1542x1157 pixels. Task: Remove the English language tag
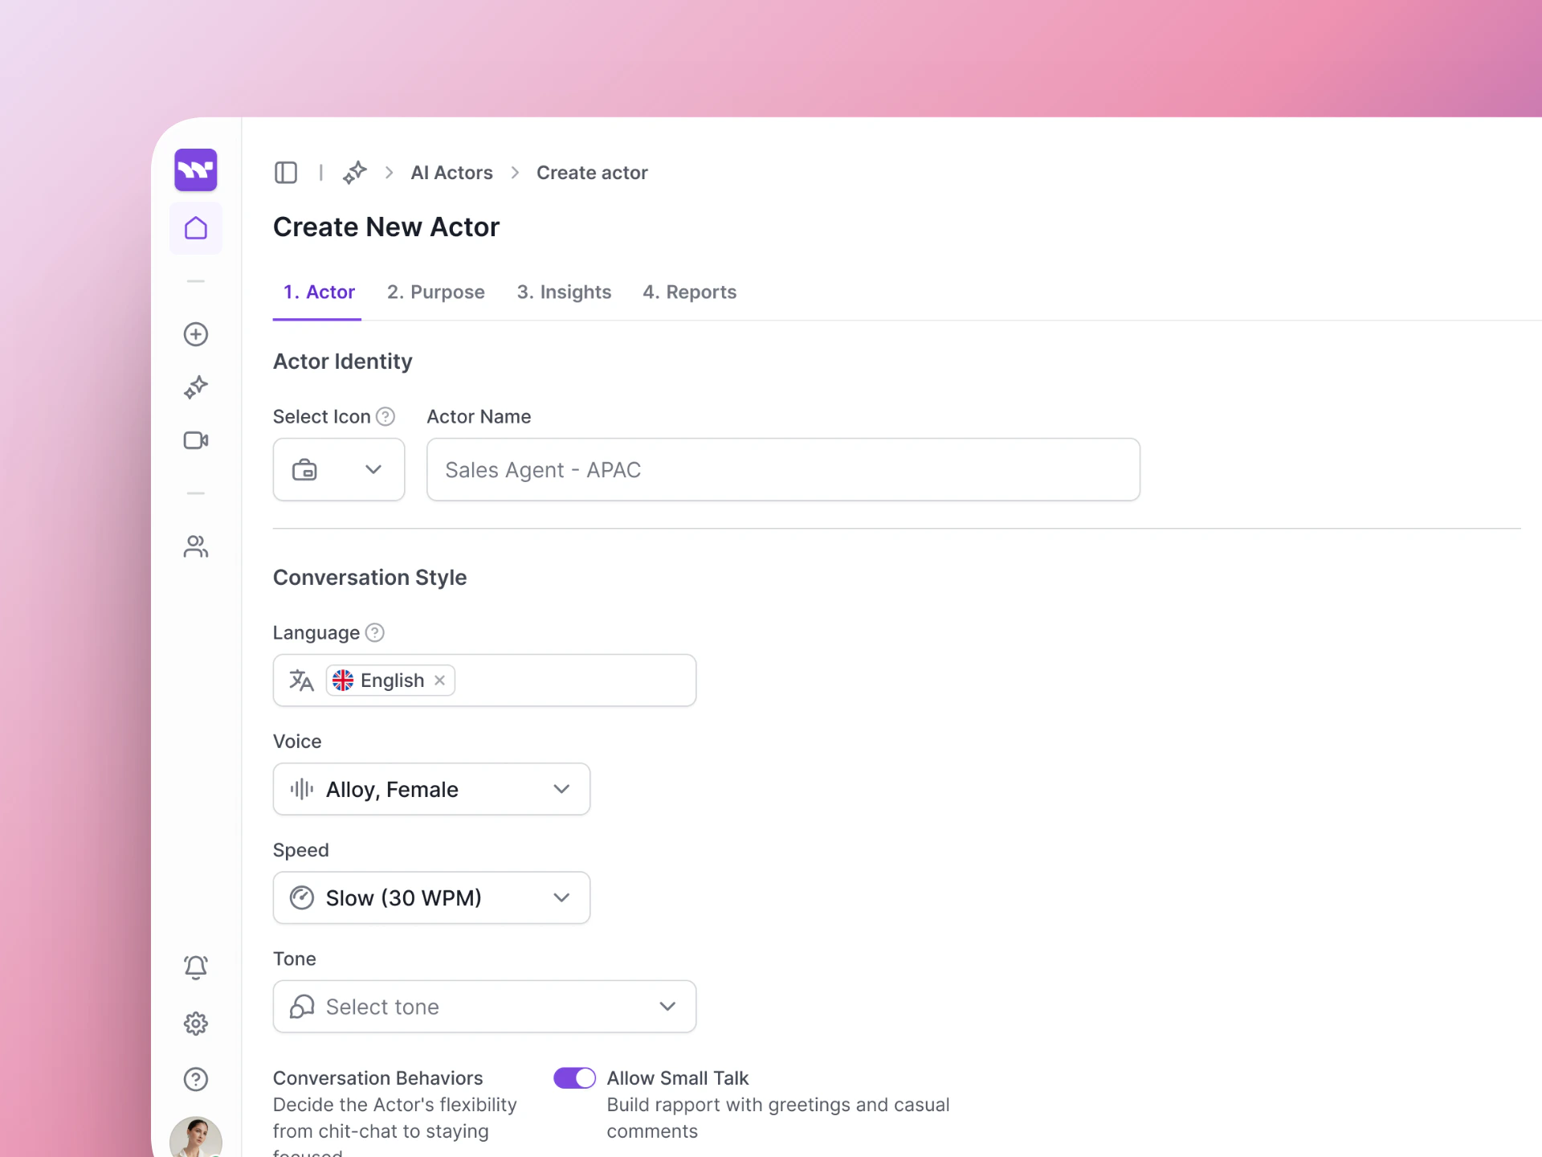(439, 681)
